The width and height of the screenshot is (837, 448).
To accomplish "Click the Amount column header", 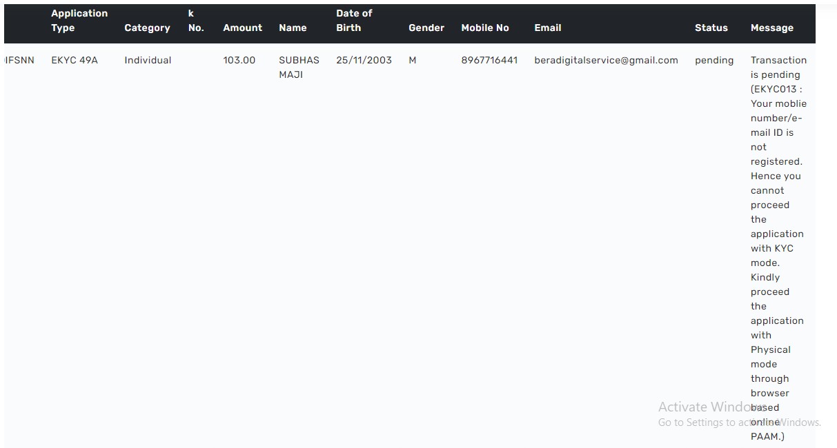I will (x=242, y=28).
